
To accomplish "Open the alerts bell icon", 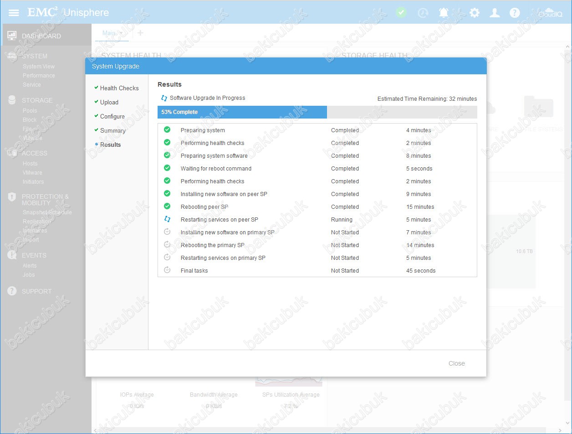I will [x=444, y=13].
